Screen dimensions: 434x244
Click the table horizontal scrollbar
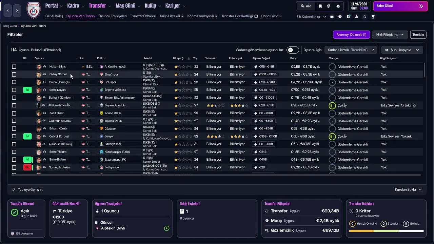(x=216, y=175)
